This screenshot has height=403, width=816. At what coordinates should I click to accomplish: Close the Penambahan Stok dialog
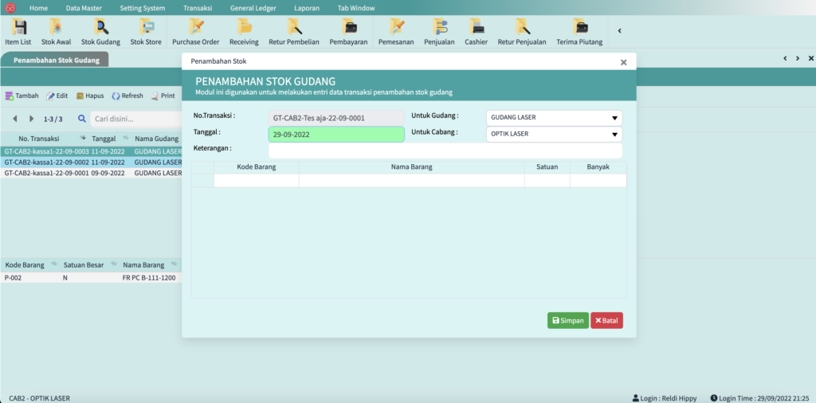[623, 61]
